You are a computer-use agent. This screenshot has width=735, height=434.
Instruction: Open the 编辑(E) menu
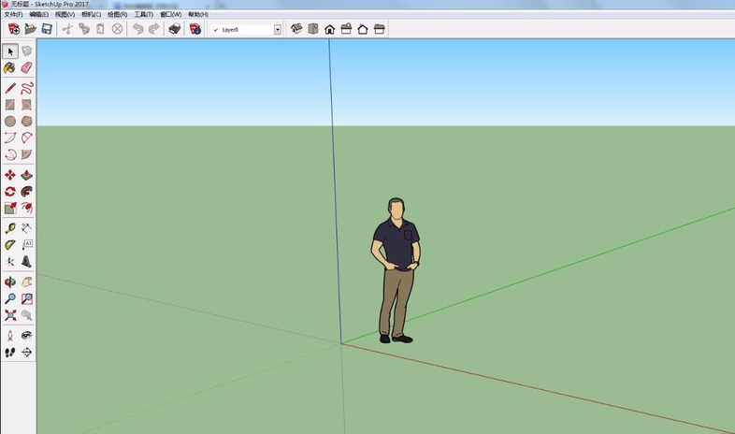coord(39,15)
